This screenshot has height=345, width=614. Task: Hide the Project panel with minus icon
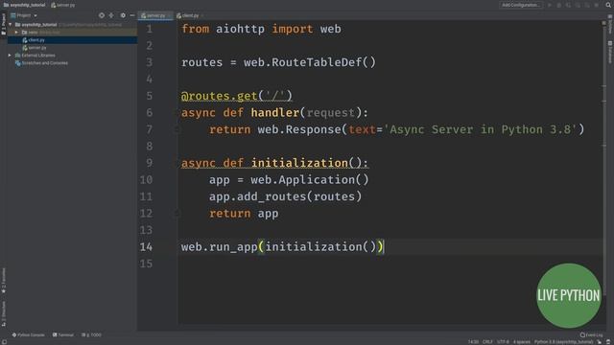(132, 15)
